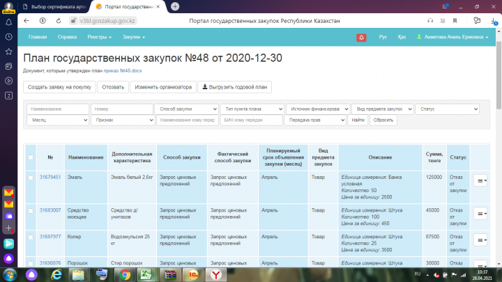The image size is (502, 282).
Task: Check the row 31690876 Порошок checkbox
Action: [31, 263]
